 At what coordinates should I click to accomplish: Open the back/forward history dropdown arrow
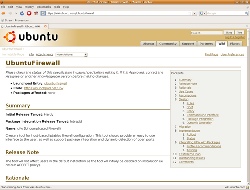click(x=16, y=13)
